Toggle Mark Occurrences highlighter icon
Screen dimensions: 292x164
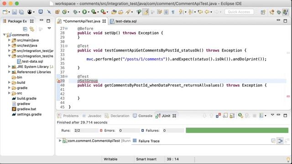pyautogui.click(x=146, y=12)
